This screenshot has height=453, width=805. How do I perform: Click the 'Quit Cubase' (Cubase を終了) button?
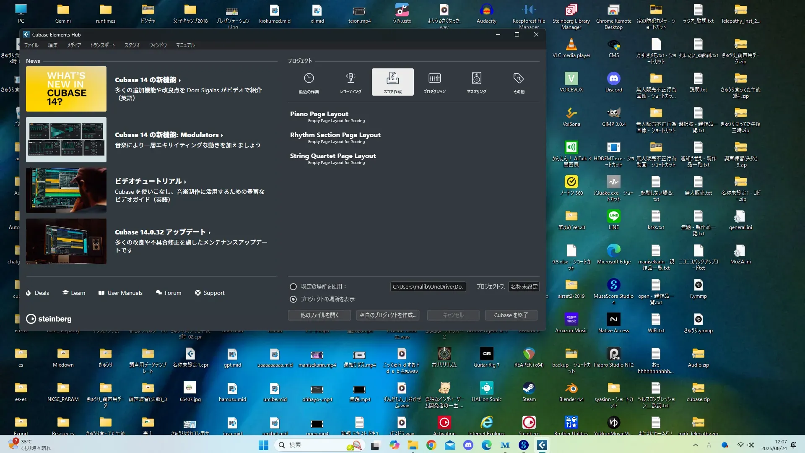[511, 315]
